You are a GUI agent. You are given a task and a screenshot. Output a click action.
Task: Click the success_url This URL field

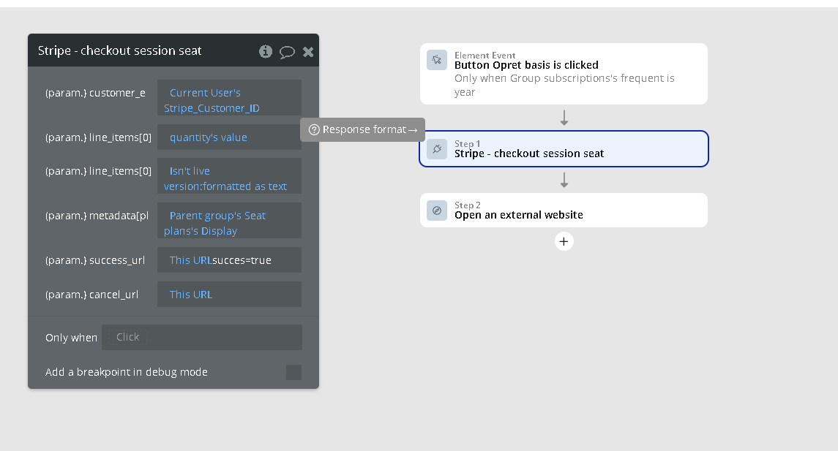(229, 260)
